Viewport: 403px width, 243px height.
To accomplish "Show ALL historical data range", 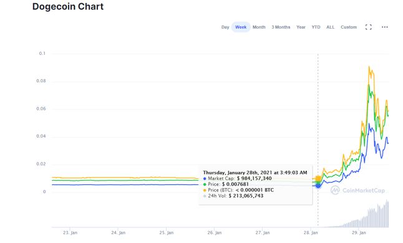I will [330, 27].
